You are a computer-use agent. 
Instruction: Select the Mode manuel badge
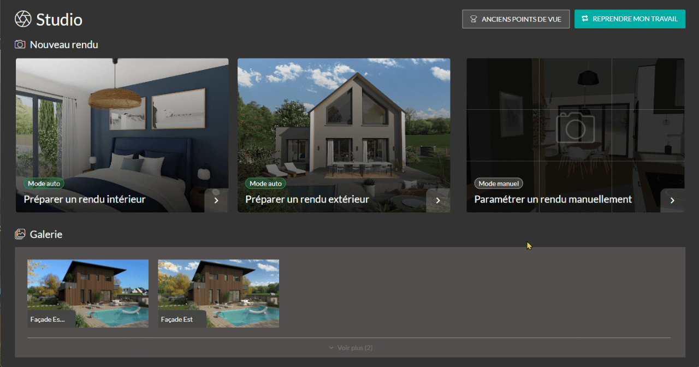click(498, 183)
